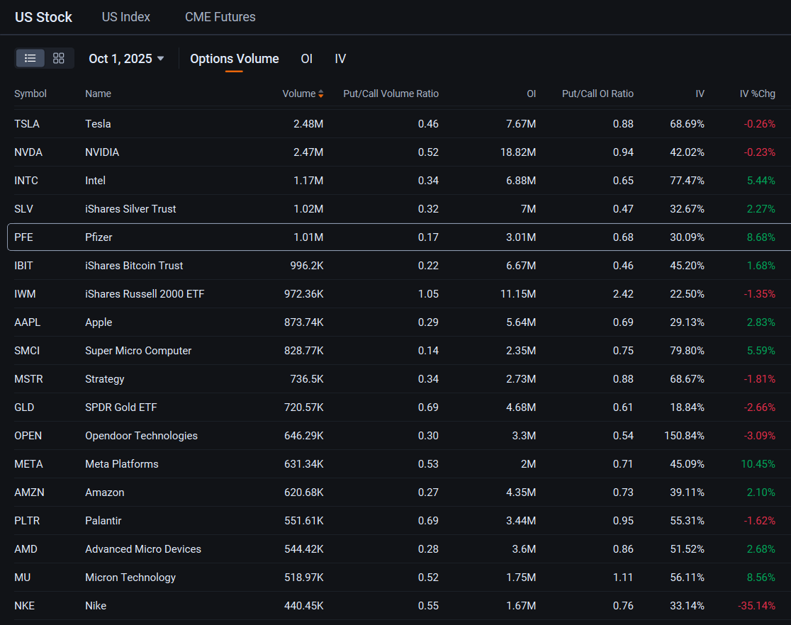Click the OI column header
The height and width of the screenshot is (625, 791).
pos(531,94)
